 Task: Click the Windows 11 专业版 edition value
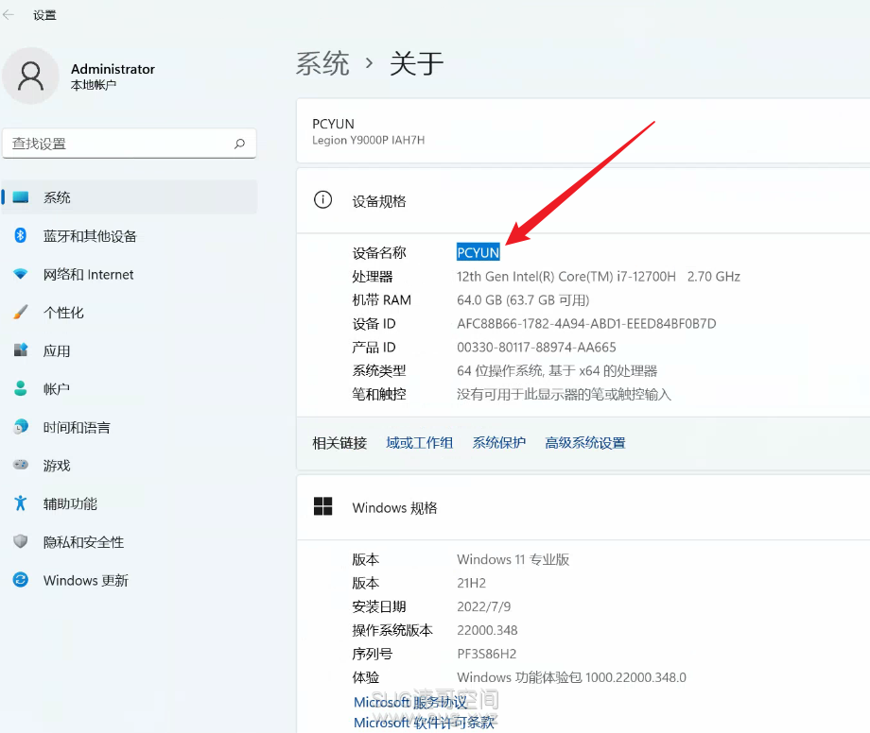[513, 559]
